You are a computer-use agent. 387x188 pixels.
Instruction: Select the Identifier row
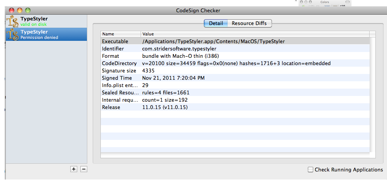pyautogui.click(x=235, y=49)
